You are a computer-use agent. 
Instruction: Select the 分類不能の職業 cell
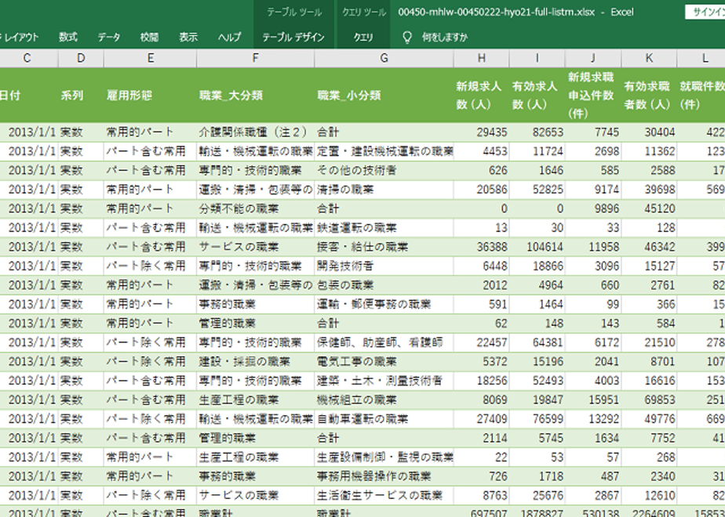[256, 208]
